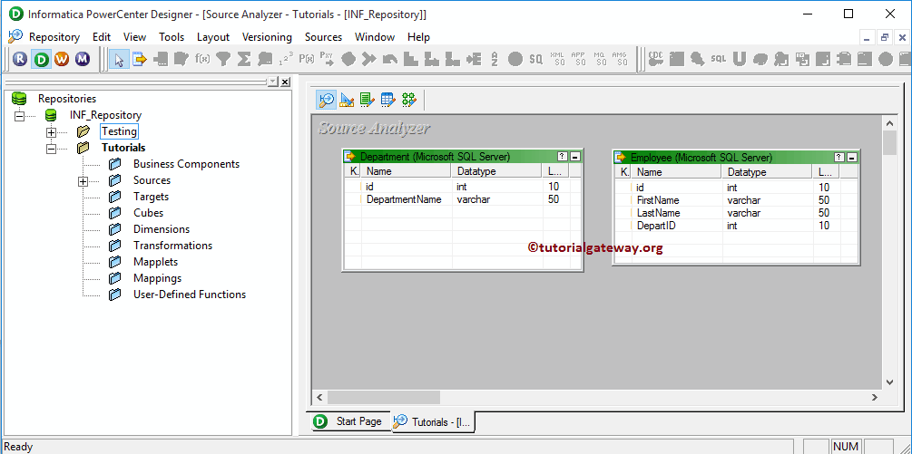
Task: Click the workspace vertical scrollbar down arrow
Action: (889, 382)
